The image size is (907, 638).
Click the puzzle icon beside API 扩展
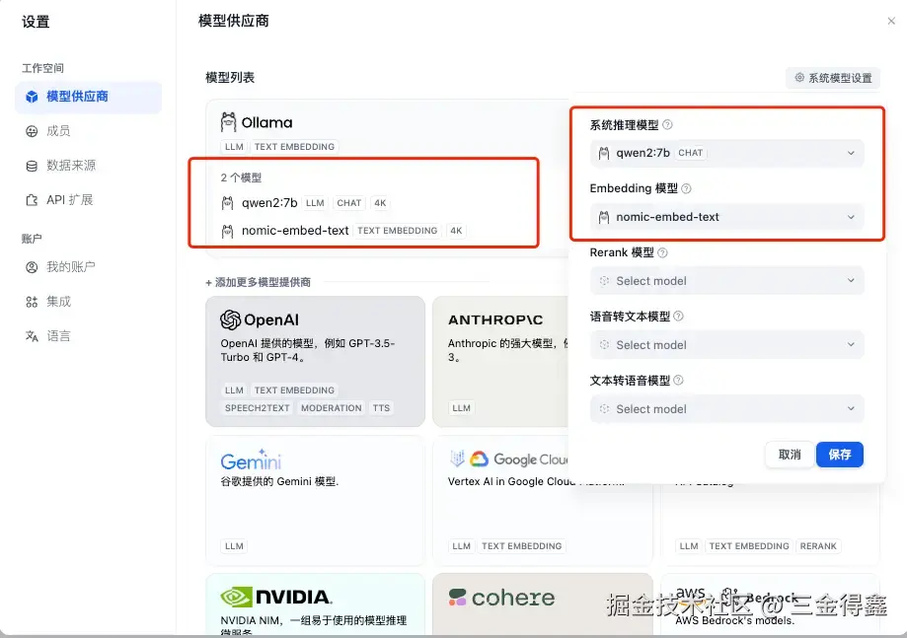[x=32, y=200]
